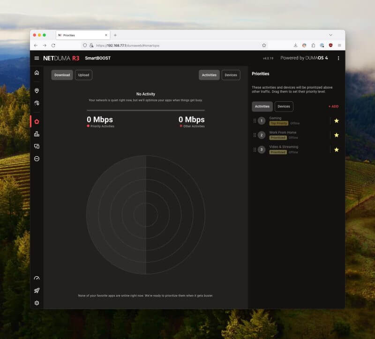Select the Priorities browser tab
The height and width of the screenshot is (339, 375).
tap(82, 35)
